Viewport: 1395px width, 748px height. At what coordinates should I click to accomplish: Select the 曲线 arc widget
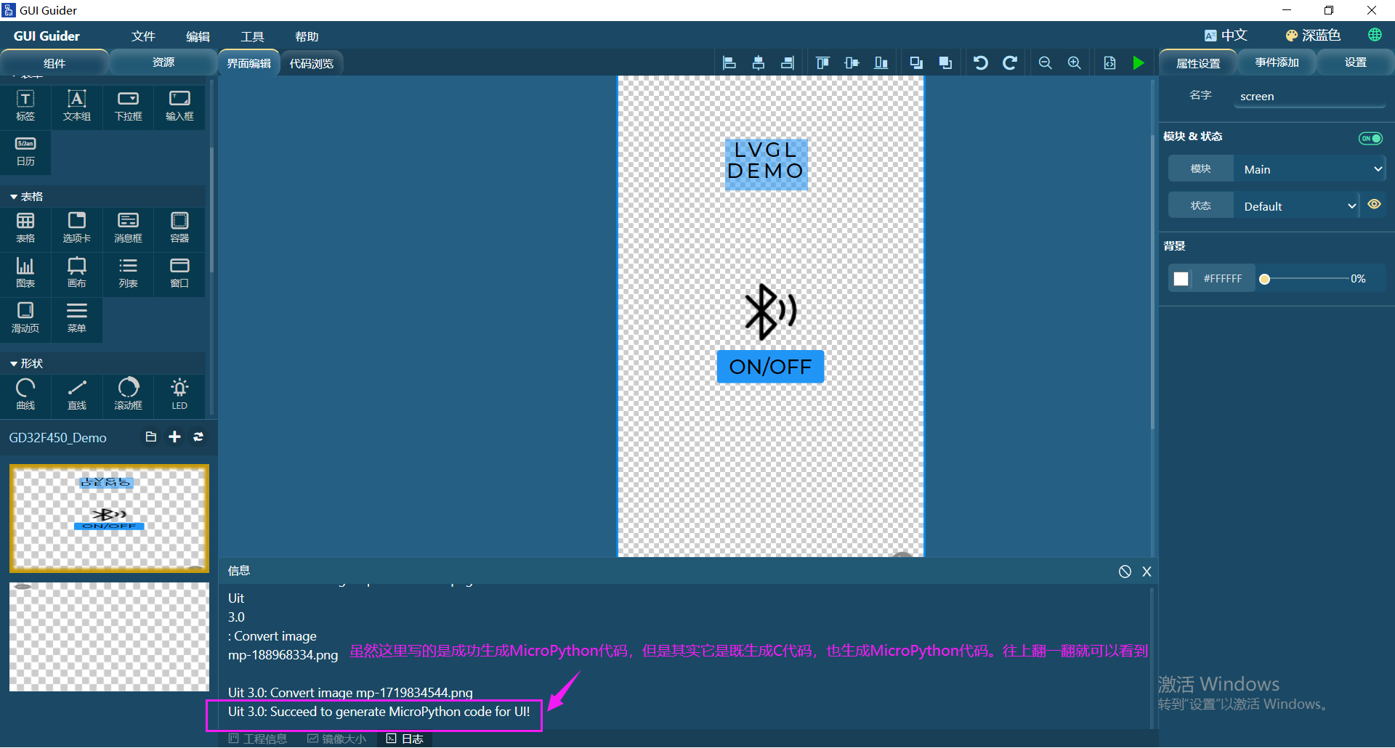pos(25,395)
